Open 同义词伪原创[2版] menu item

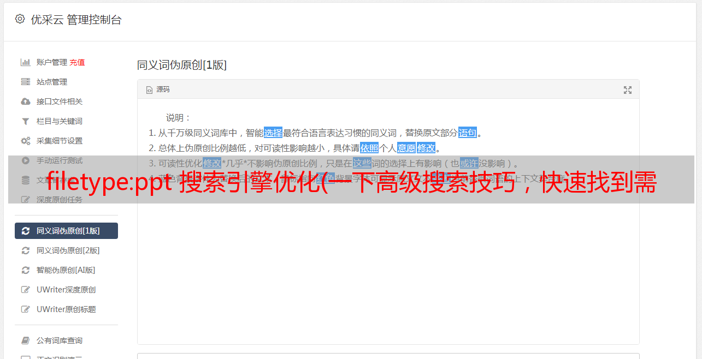66,250
